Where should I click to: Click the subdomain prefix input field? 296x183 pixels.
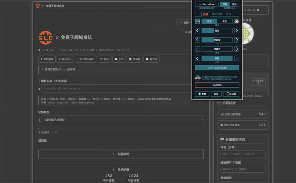coord(117,88)
